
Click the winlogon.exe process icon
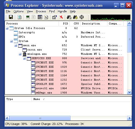(25, 54)
